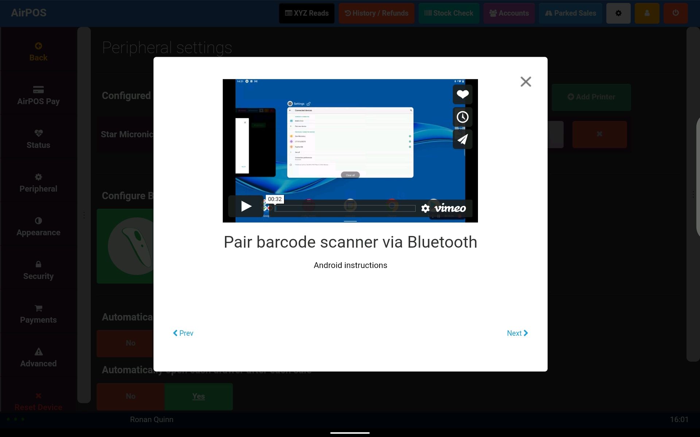Like the video with heart icon

coord(462,95)
